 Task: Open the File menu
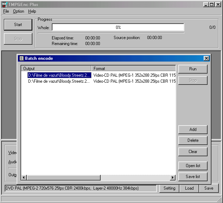[x=6, y=11]
